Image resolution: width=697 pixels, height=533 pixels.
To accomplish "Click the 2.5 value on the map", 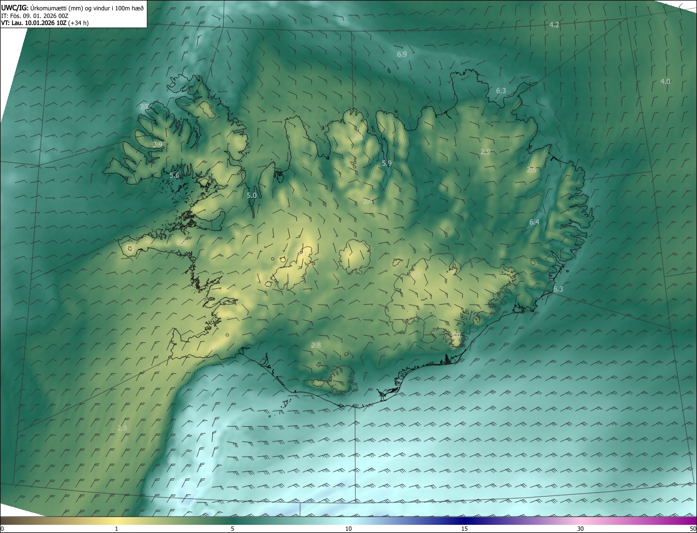I will 531,170.
